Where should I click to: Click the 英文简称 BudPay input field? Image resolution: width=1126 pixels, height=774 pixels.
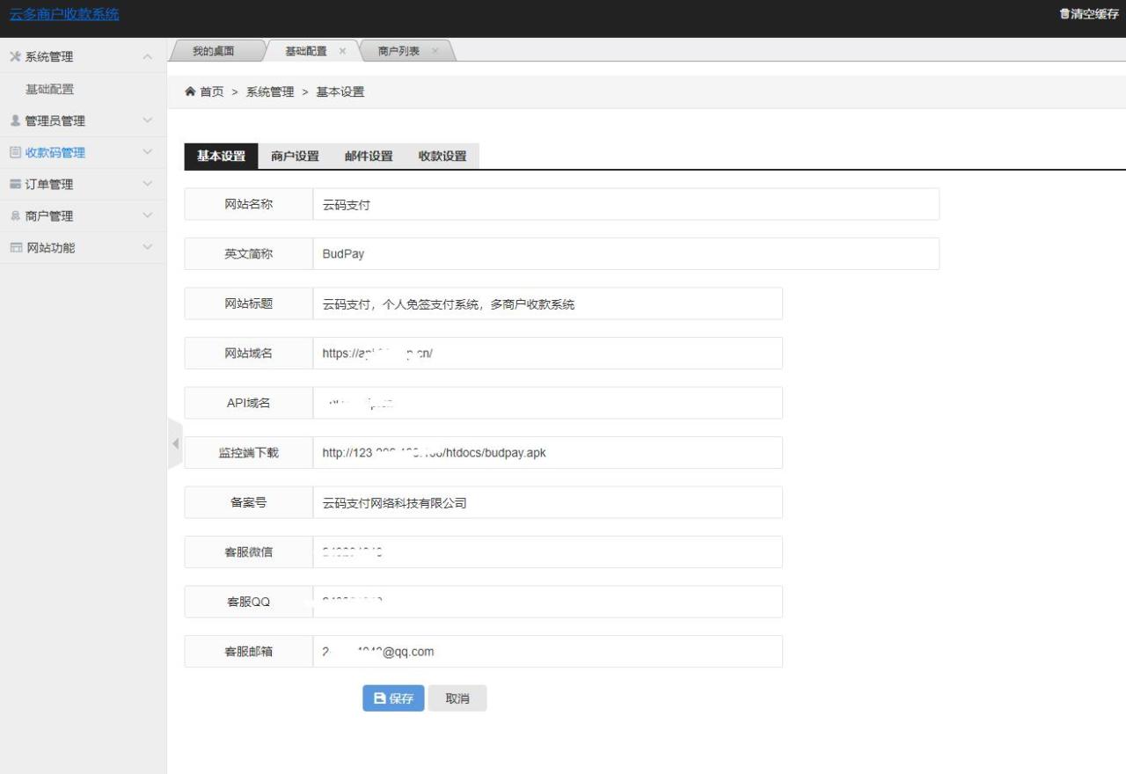click(x=625, y=253)
